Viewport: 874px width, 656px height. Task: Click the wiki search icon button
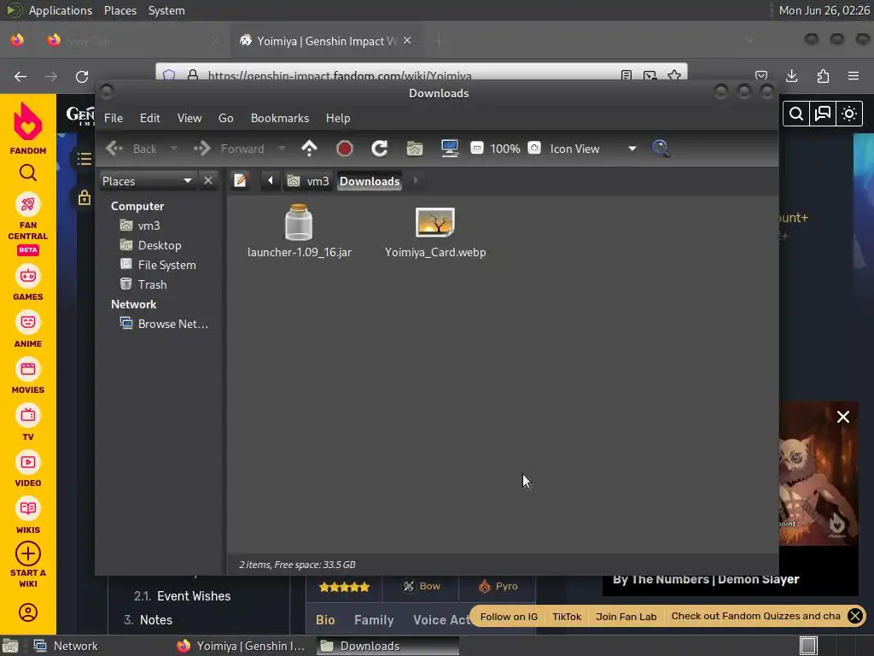796,114
